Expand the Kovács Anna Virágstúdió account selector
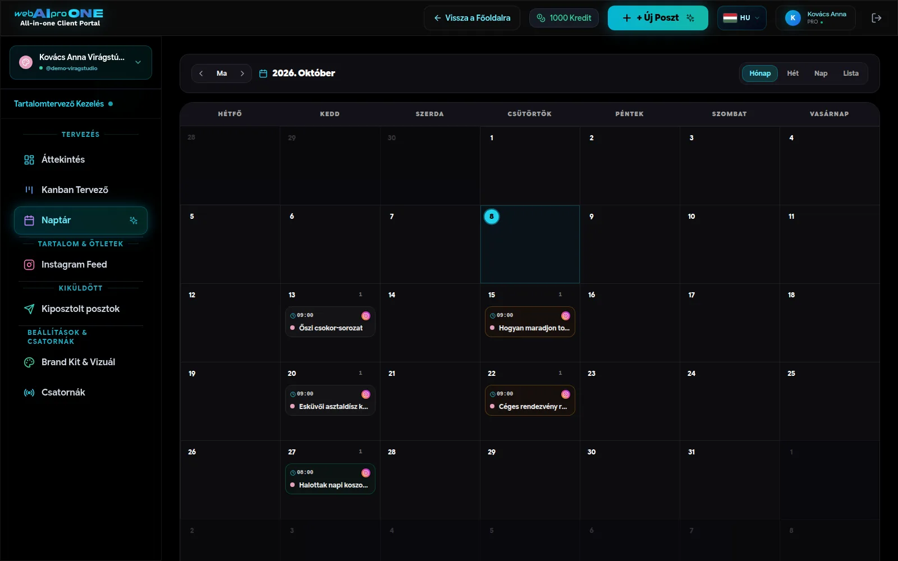Viewport: 898px width, 561px height. pyautogui.click(x=81, y=62)
